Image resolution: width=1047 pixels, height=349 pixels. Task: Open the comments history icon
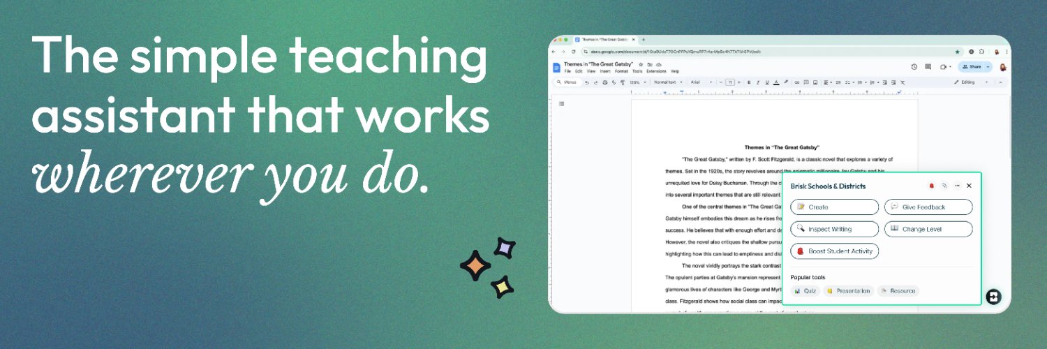(x=928, y=67)
